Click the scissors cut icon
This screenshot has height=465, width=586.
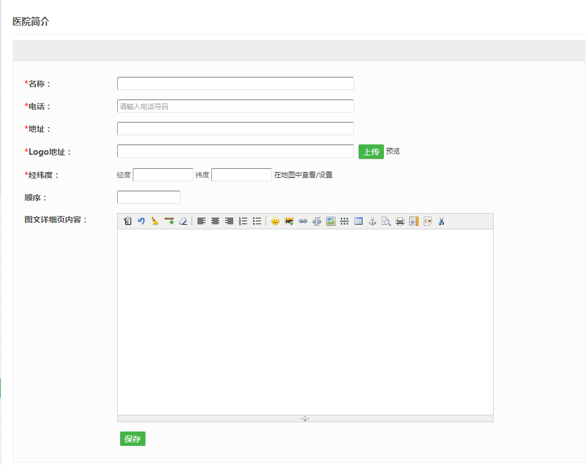click(x=442, y=221)
